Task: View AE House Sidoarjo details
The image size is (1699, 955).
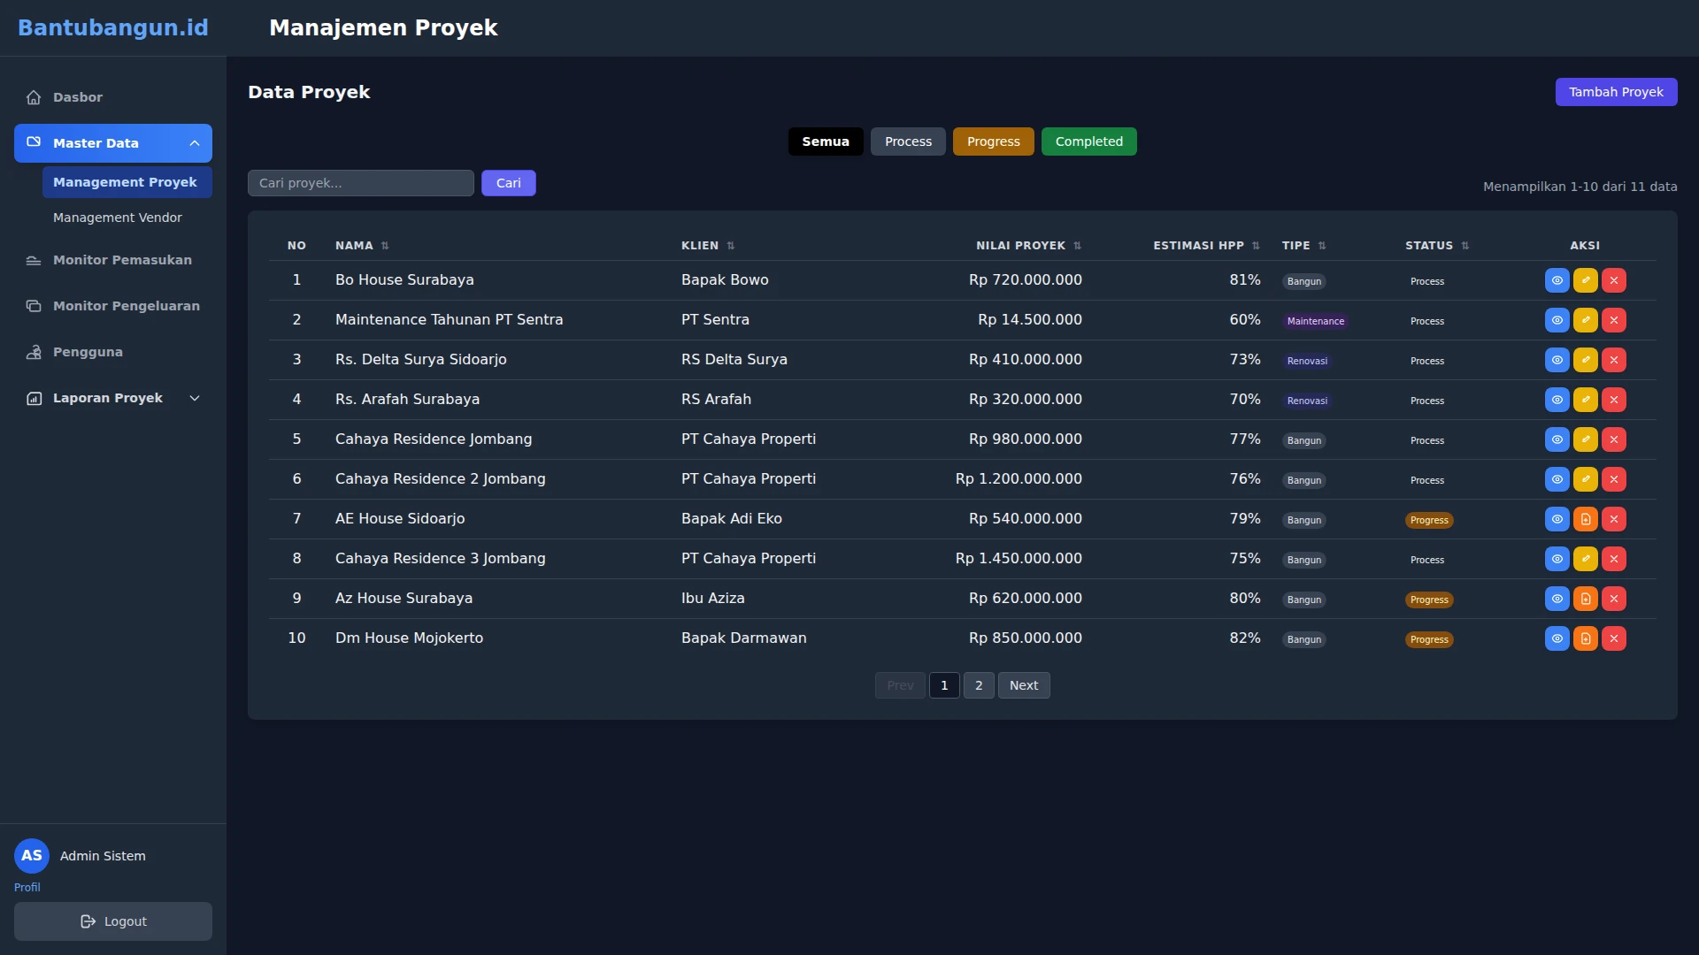Action: click(x=1557, y=519)
